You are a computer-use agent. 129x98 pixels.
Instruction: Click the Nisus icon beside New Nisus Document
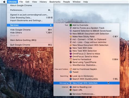coord(71,45)
